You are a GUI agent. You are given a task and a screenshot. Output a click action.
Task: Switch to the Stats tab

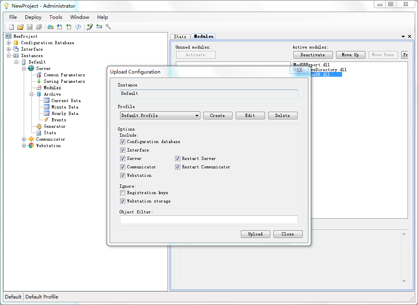(180, 36)
